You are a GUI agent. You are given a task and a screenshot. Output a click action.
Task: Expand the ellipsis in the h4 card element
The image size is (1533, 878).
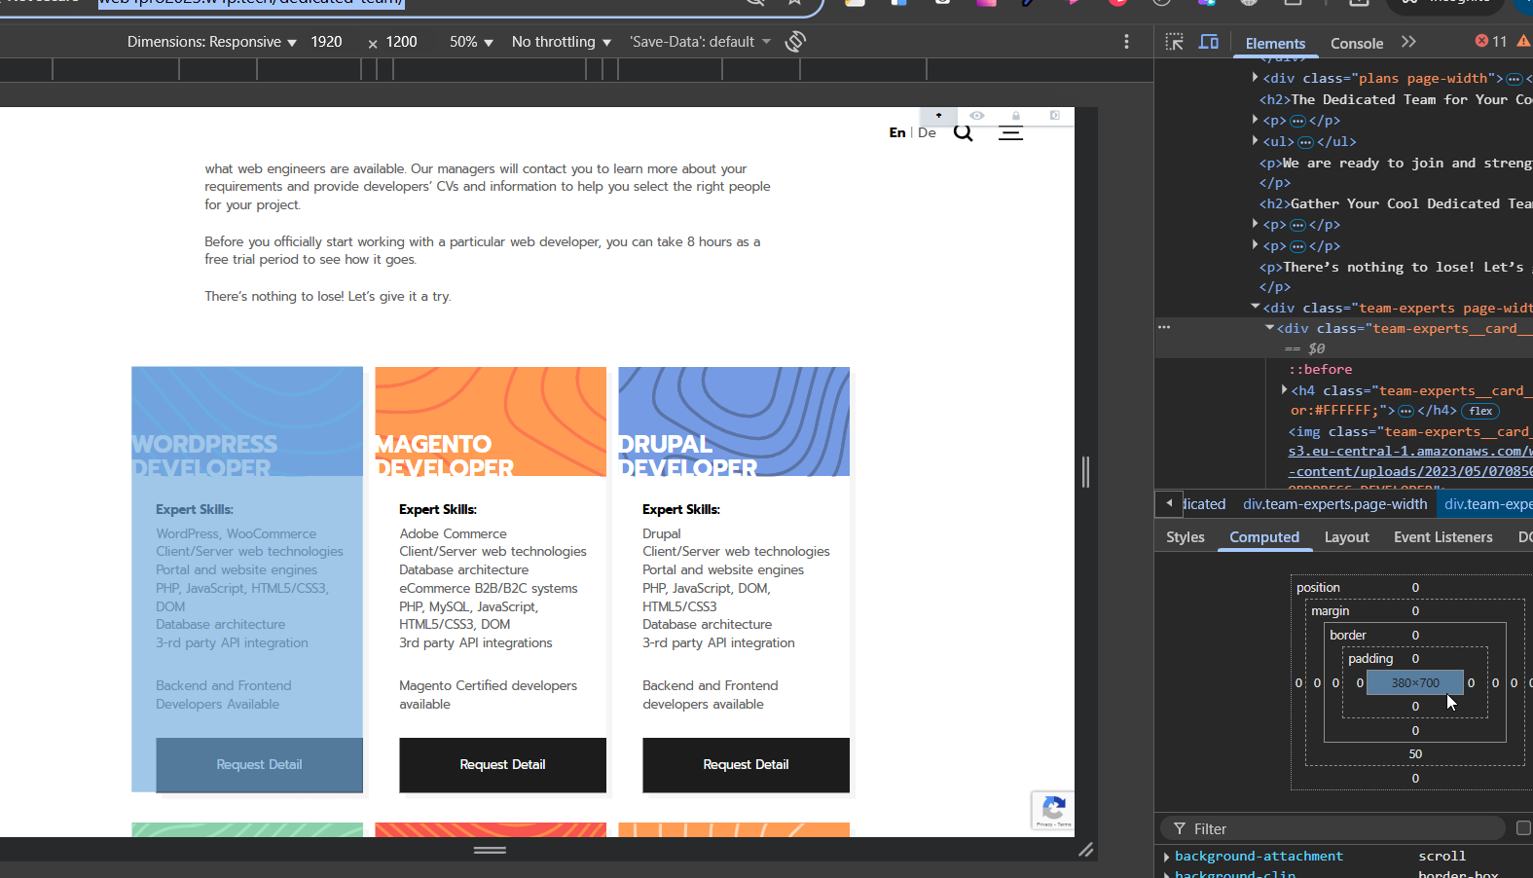point(1405,411)
